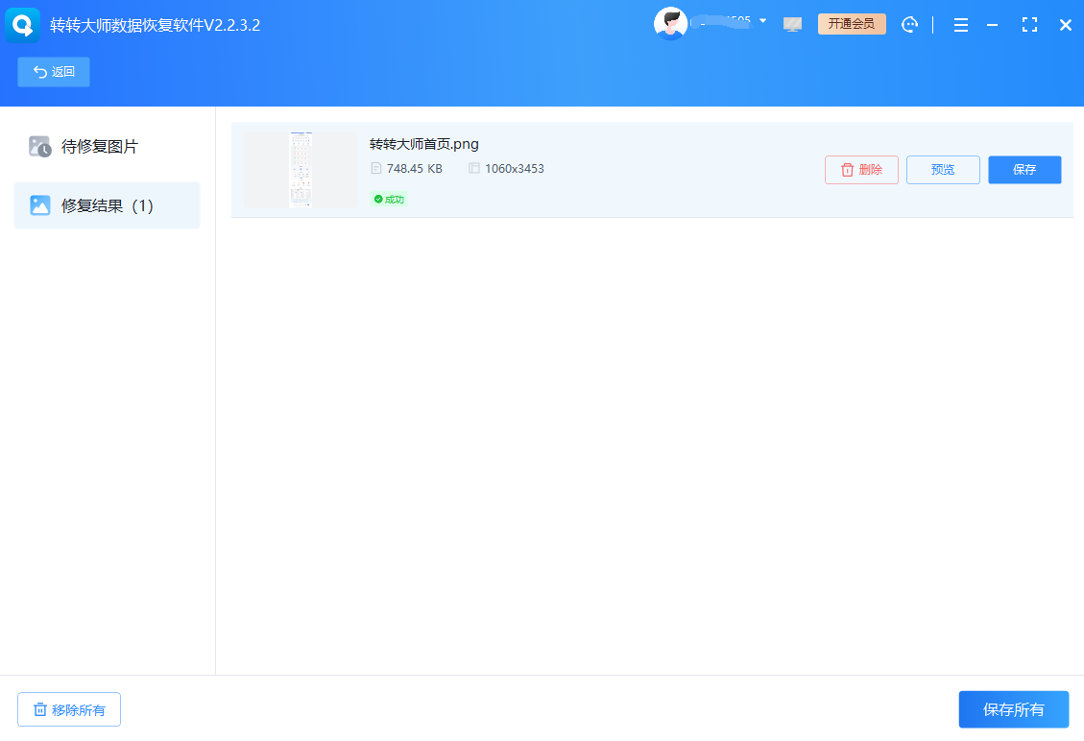Viewport: 1084px width, 741px height.
Task: Click the customer service headset icon
Action: [x=909, y=24]
